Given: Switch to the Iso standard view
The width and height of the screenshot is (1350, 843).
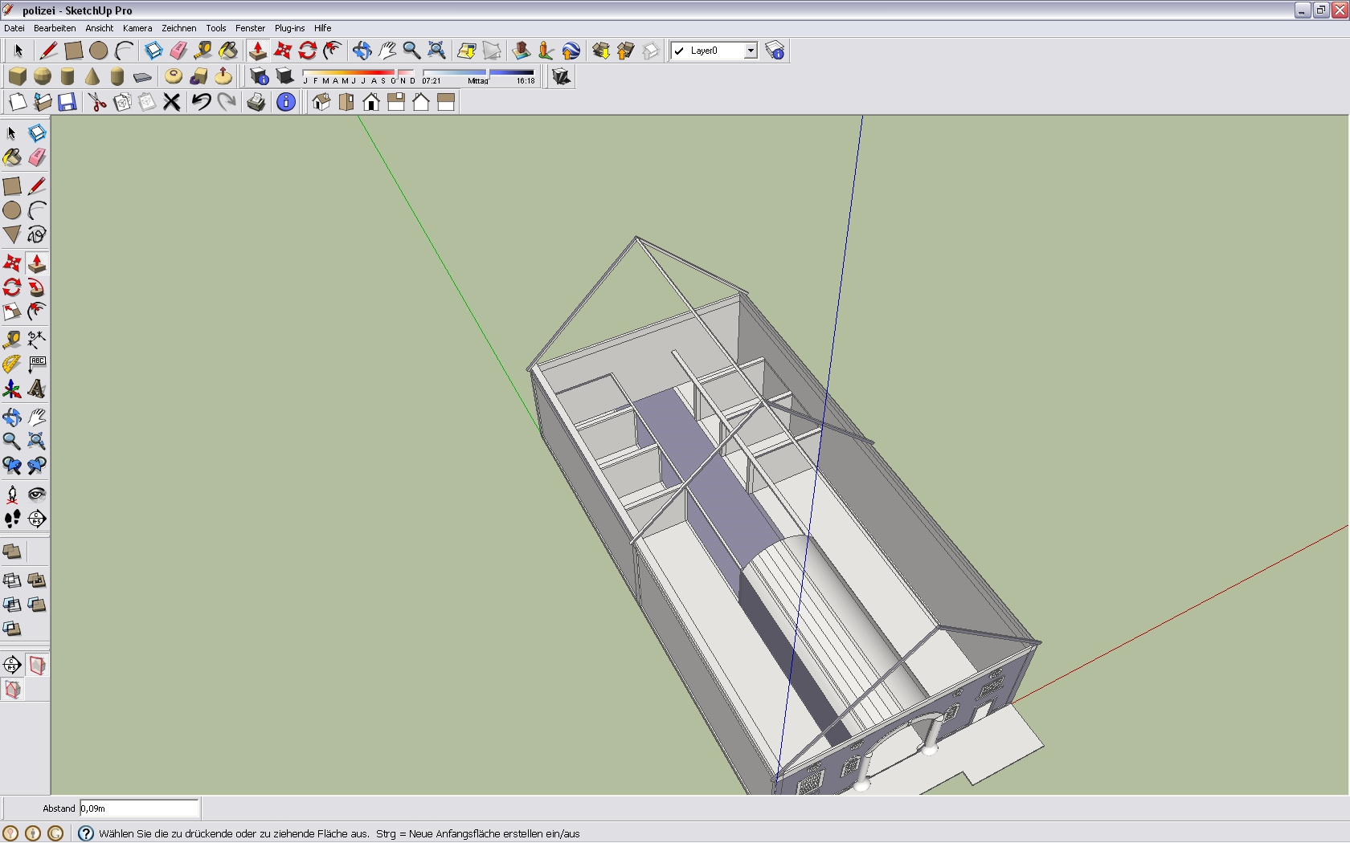Looking at the screenshot, I should (x=321, y=102).
